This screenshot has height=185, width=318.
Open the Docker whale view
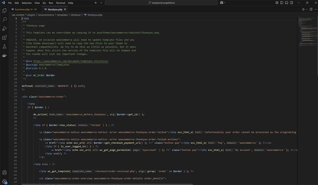pyautogui.click(x=4, y=55)
